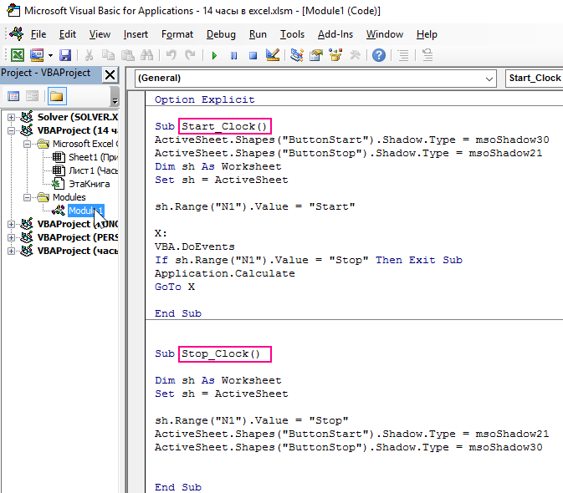Run the macro with the green play button
The height and width of the screenshot is (493, 563).
(214, 55)
